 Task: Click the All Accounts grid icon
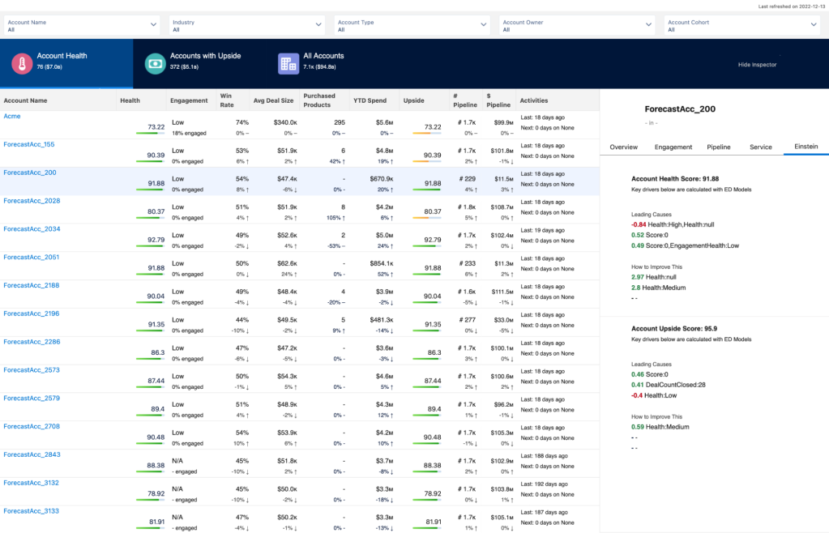pyautogui.click(x=289, y=62)
